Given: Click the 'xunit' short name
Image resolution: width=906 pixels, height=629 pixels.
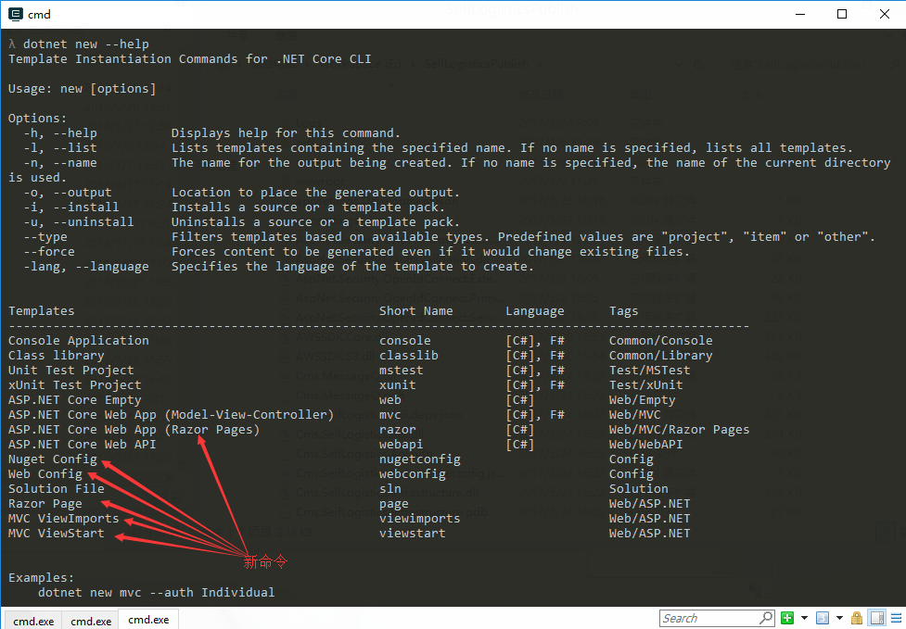Looking at the screenshot, I should pos(398,384).
